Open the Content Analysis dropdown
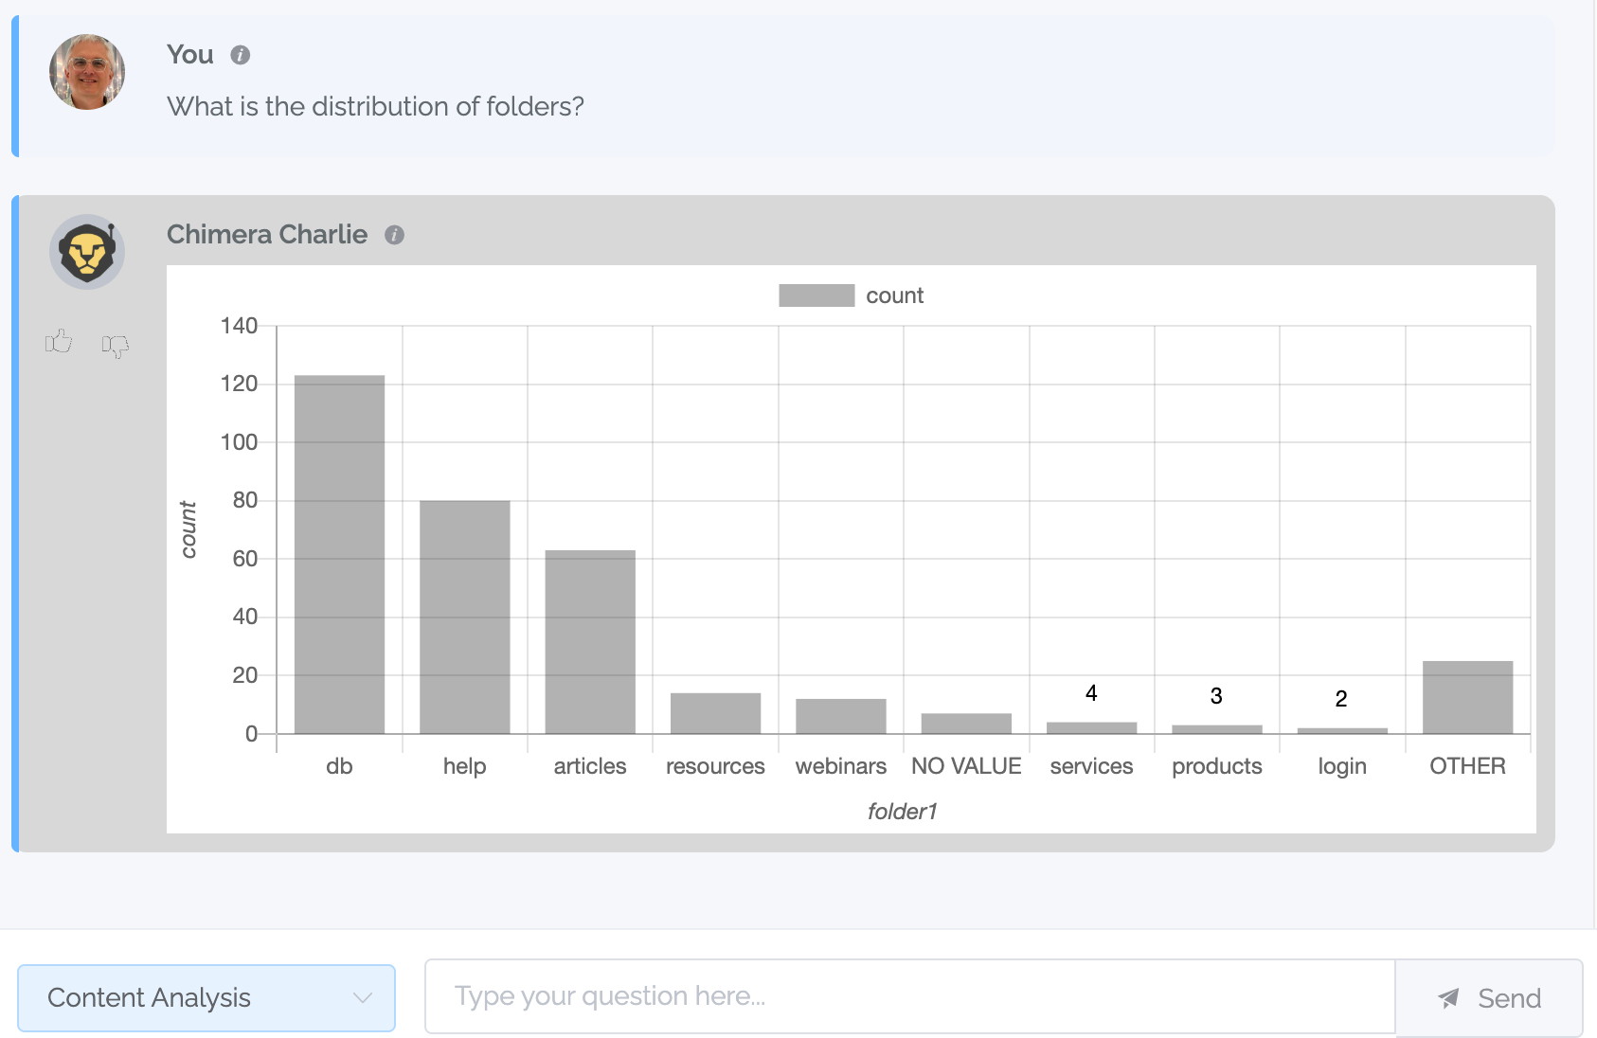1597x1038 pixels. pos(206,998)
